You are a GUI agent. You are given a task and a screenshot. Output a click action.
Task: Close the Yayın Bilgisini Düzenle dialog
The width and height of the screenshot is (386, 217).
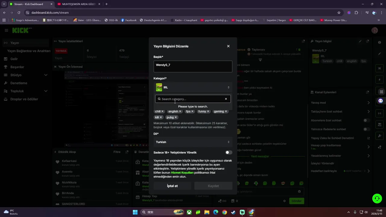[x=228, y=46]
